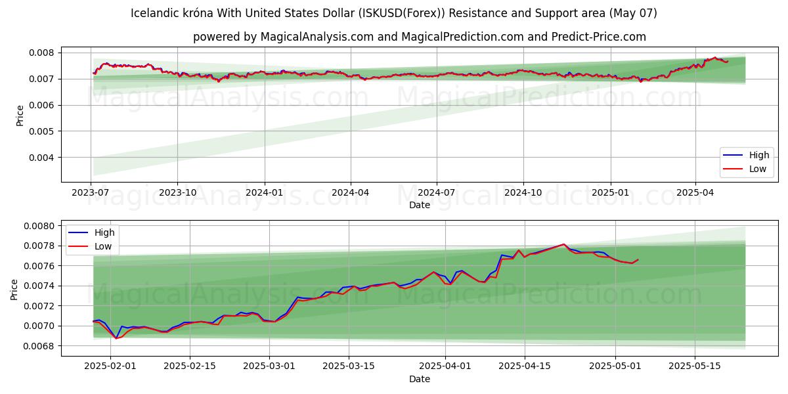Screen dimensions: 788x394
Task: Click the '2024-10' date tick label
Action: [x=523, y=193]
